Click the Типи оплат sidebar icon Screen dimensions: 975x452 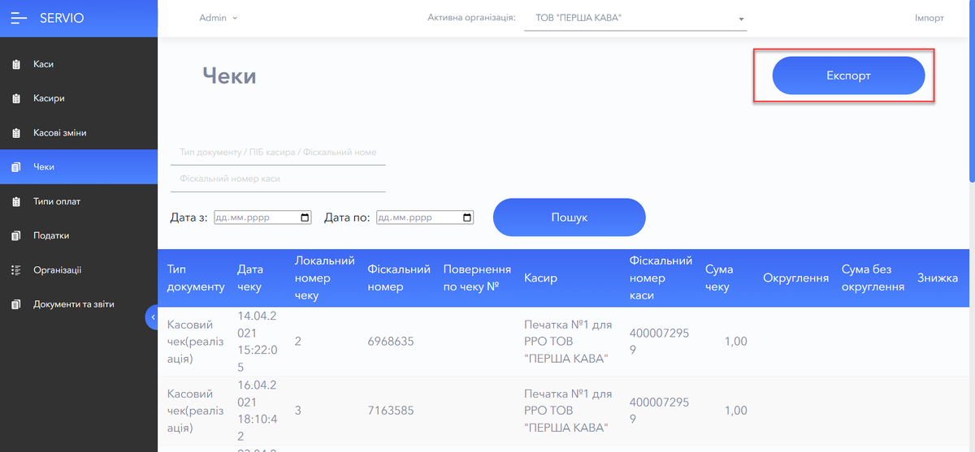point(16,202)
